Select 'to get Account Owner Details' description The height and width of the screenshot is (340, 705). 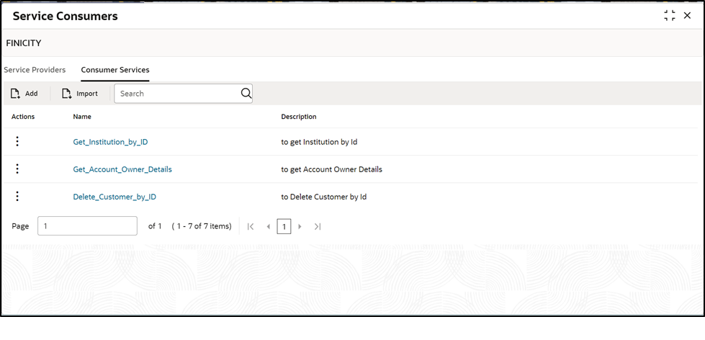pyautogui.click(x=332, y=169)
